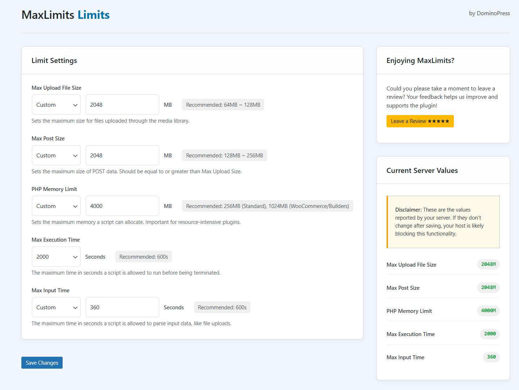Click the 2000 Max Execution Time server value

pos(490,334)
